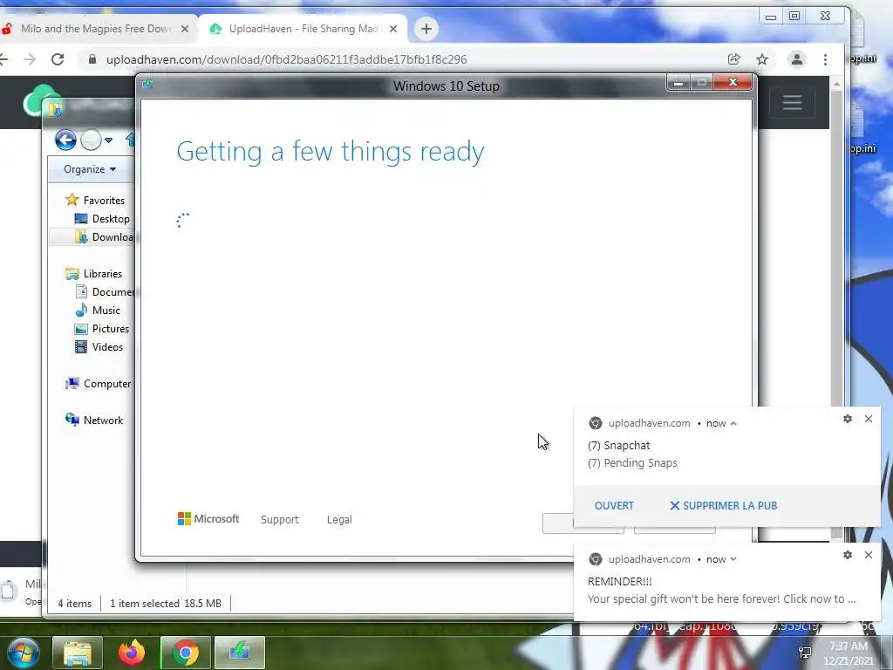893x670 pixels.
Task: Close the Milo and the Magpies tab
Action: pos(185,29)
